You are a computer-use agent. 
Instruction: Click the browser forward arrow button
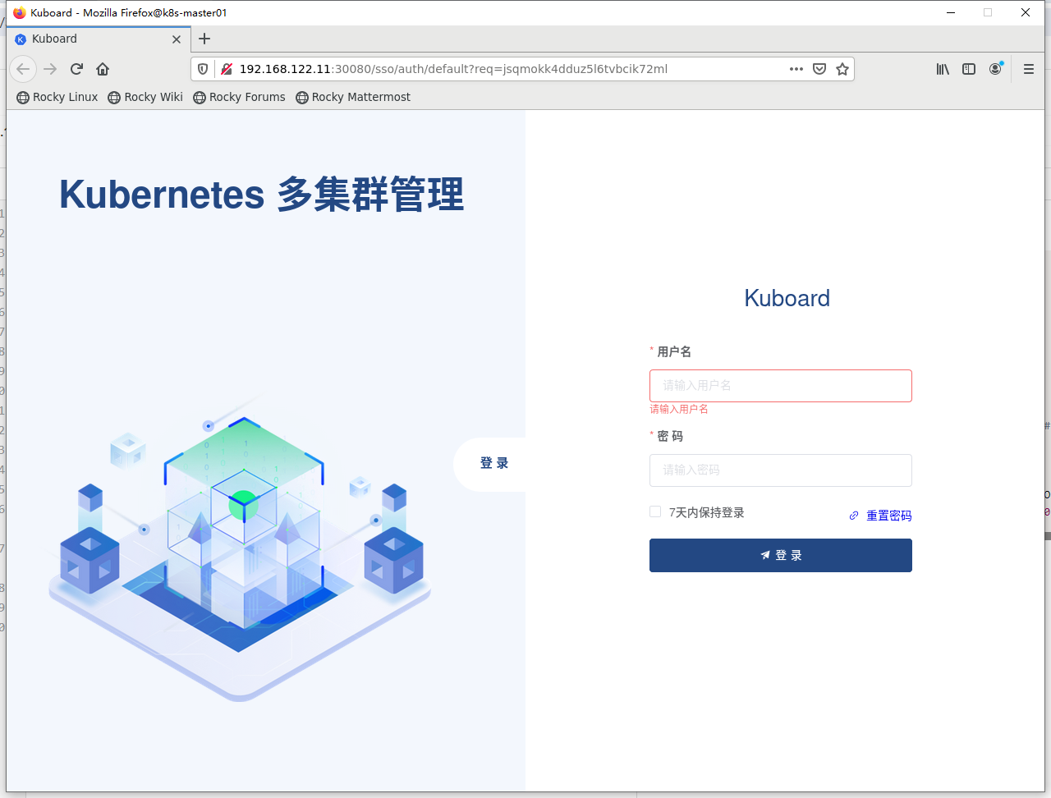tap(50, 69)
